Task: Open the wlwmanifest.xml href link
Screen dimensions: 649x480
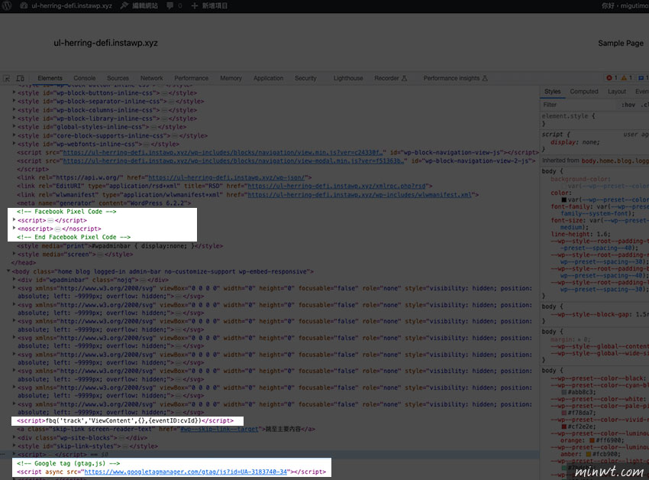Action: click(x=360, y=195)
